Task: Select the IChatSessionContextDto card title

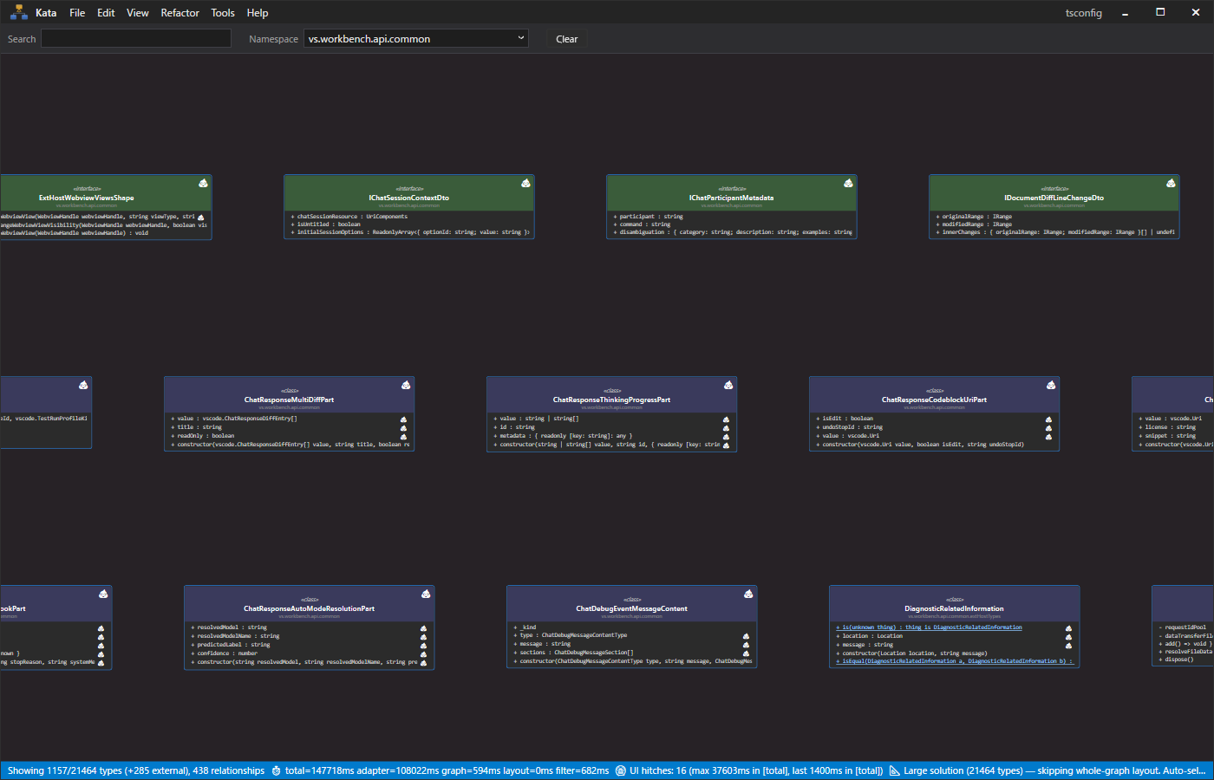Action: pyautogui.click(x=409, y=198)
